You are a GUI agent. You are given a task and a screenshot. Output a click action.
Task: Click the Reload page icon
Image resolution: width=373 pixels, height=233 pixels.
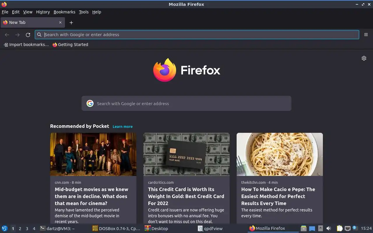(28, 35)
